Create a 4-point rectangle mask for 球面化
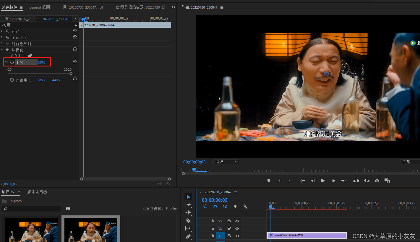This screenshot has width=420, height=242. point(22,56)
